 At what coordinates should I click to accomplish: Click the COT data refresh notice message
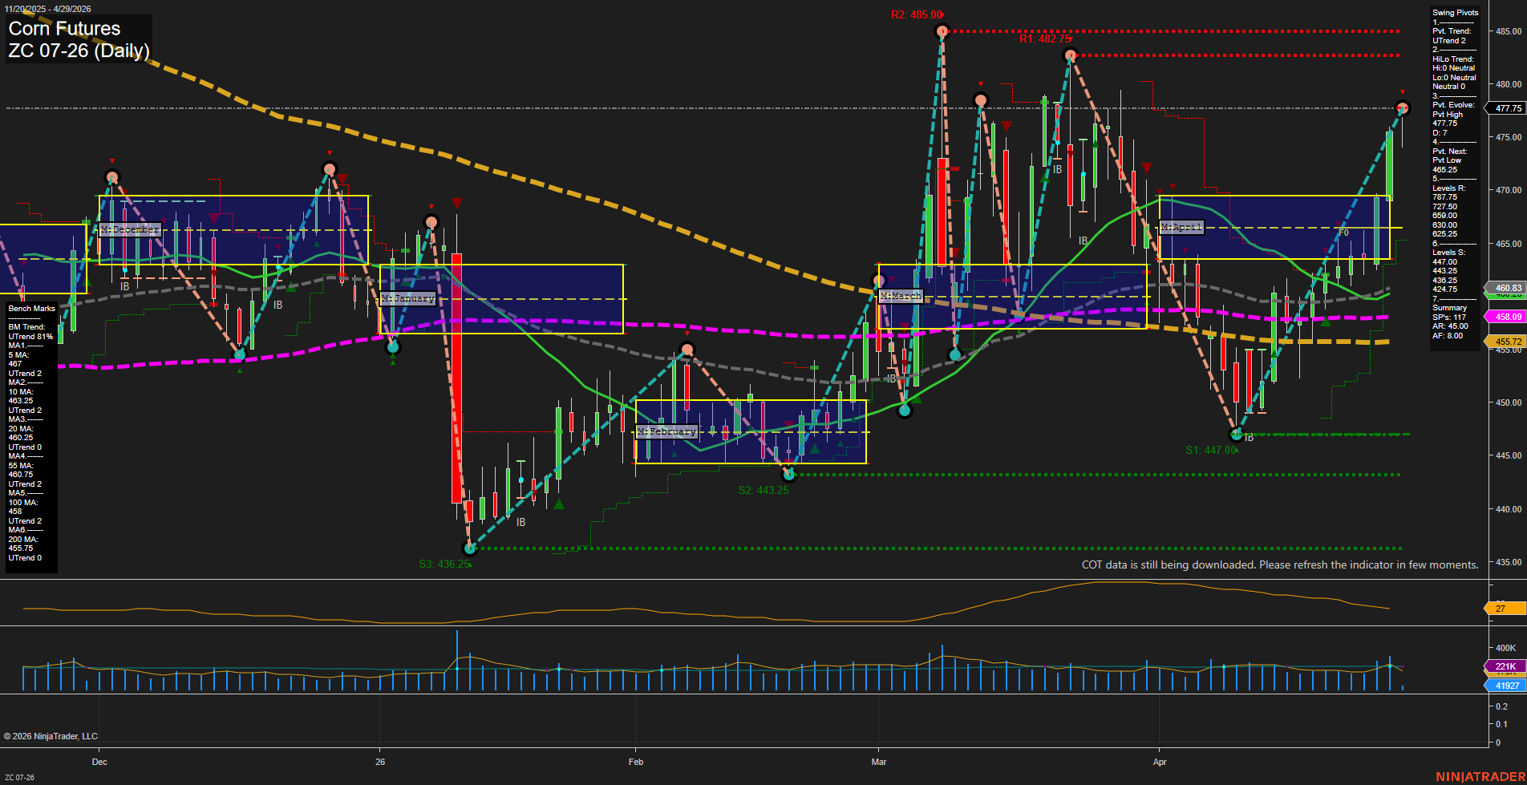[x=1279, y=564]
